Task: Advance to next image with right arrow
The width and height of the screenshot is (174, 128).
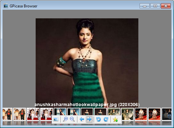Action: [89, 119]
